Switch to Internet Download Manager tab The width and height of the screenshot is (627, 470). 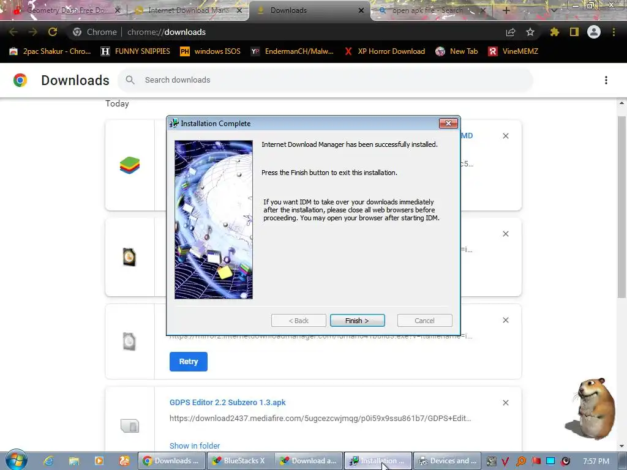click(188, 10)
